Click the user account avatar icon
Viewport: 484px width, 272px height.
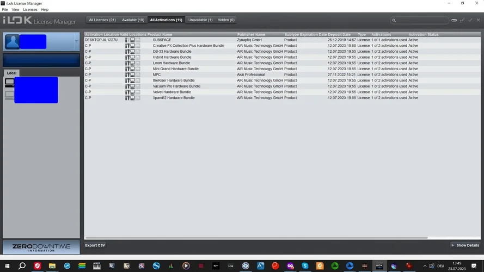click(13, 42)
